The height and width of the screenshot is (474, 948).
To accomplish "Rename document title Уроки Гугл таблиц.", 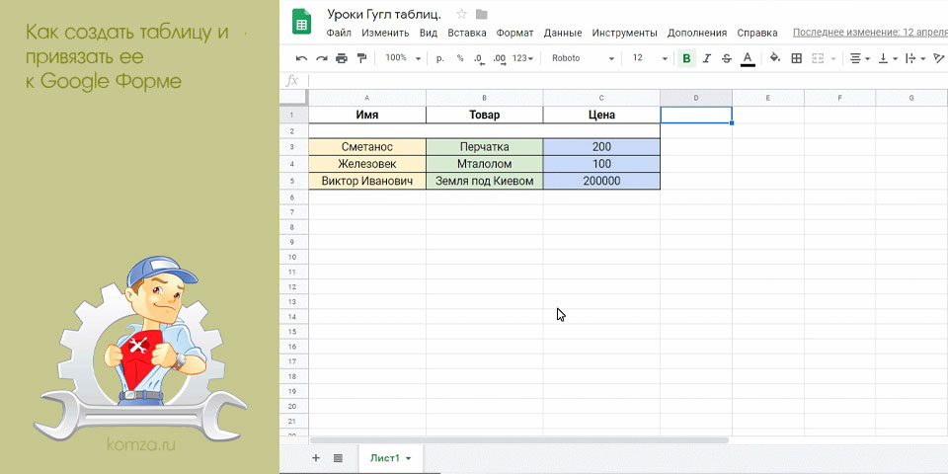I will click(384, 14).
